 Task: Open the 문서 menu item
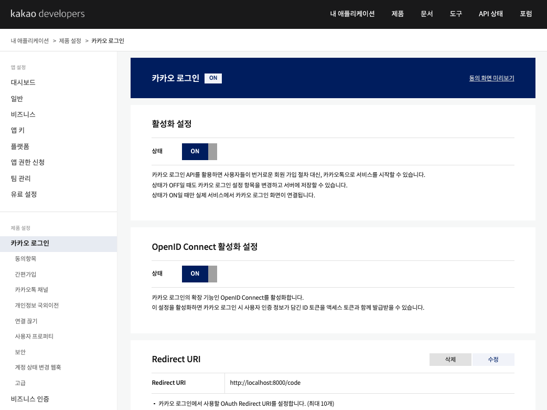[x=426, y=14]
